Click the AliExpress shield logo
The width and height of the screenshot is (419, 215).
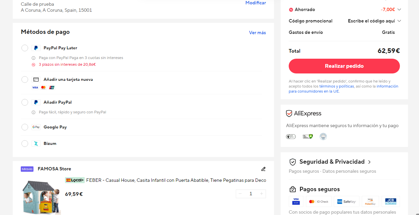(x=289, y=114)
